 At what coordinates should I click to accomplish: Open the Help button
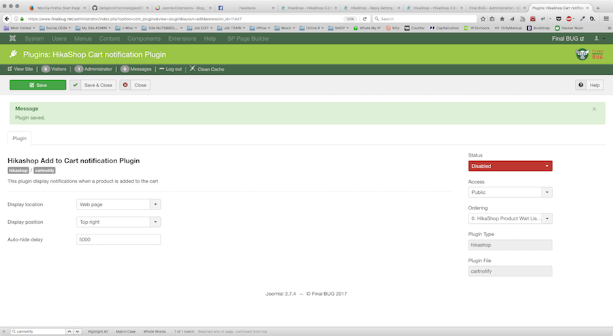click(590, 85)
